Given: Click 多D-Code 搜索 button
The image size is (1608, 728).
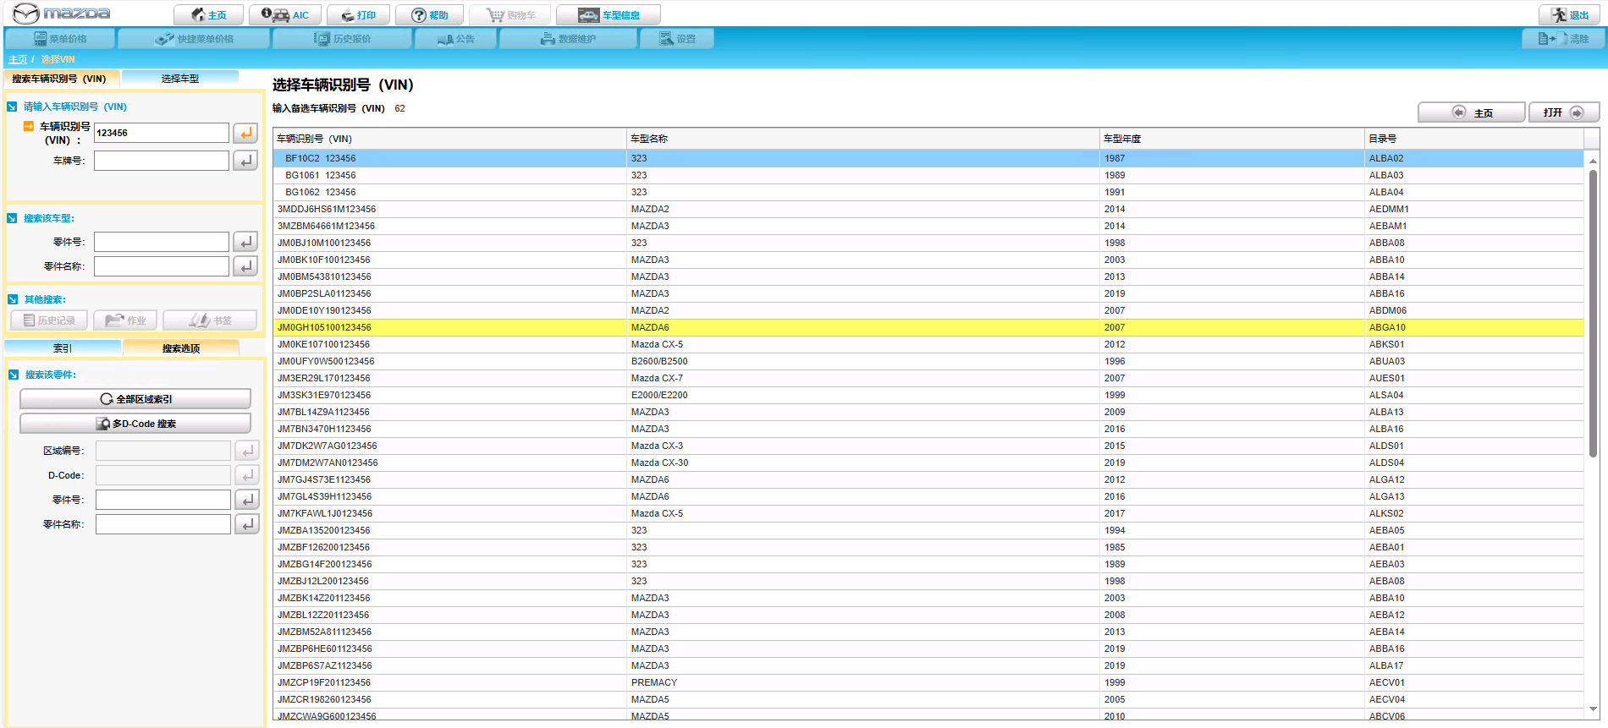Looking at the screenshot, I should click(135, 424).
